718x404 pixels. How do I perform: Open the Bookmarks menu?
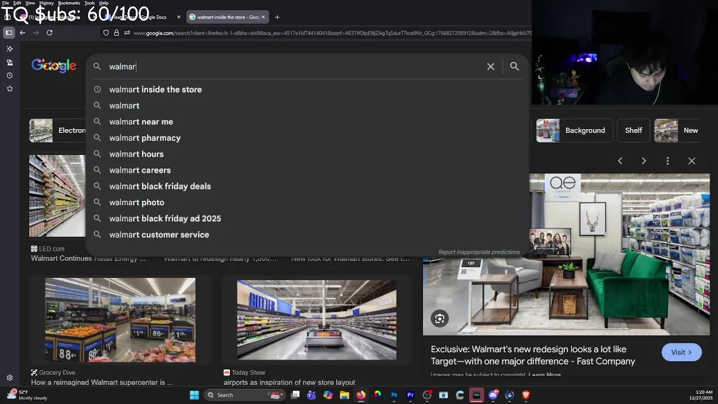(69, 3)
